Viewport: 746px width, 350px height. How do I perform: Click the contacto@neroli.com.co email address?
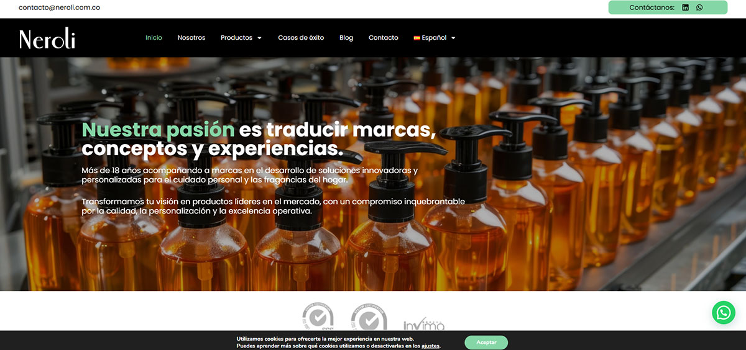[x=59, y=7]
